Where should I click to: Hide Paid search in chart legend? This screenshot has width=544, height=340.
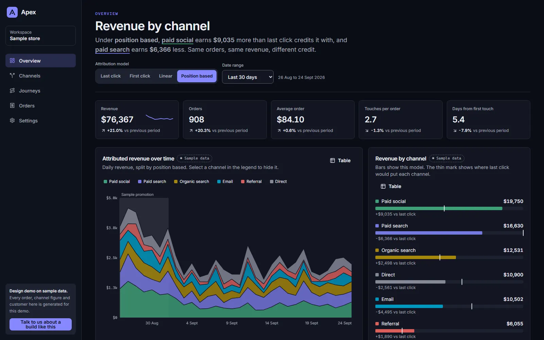[152, 182]
